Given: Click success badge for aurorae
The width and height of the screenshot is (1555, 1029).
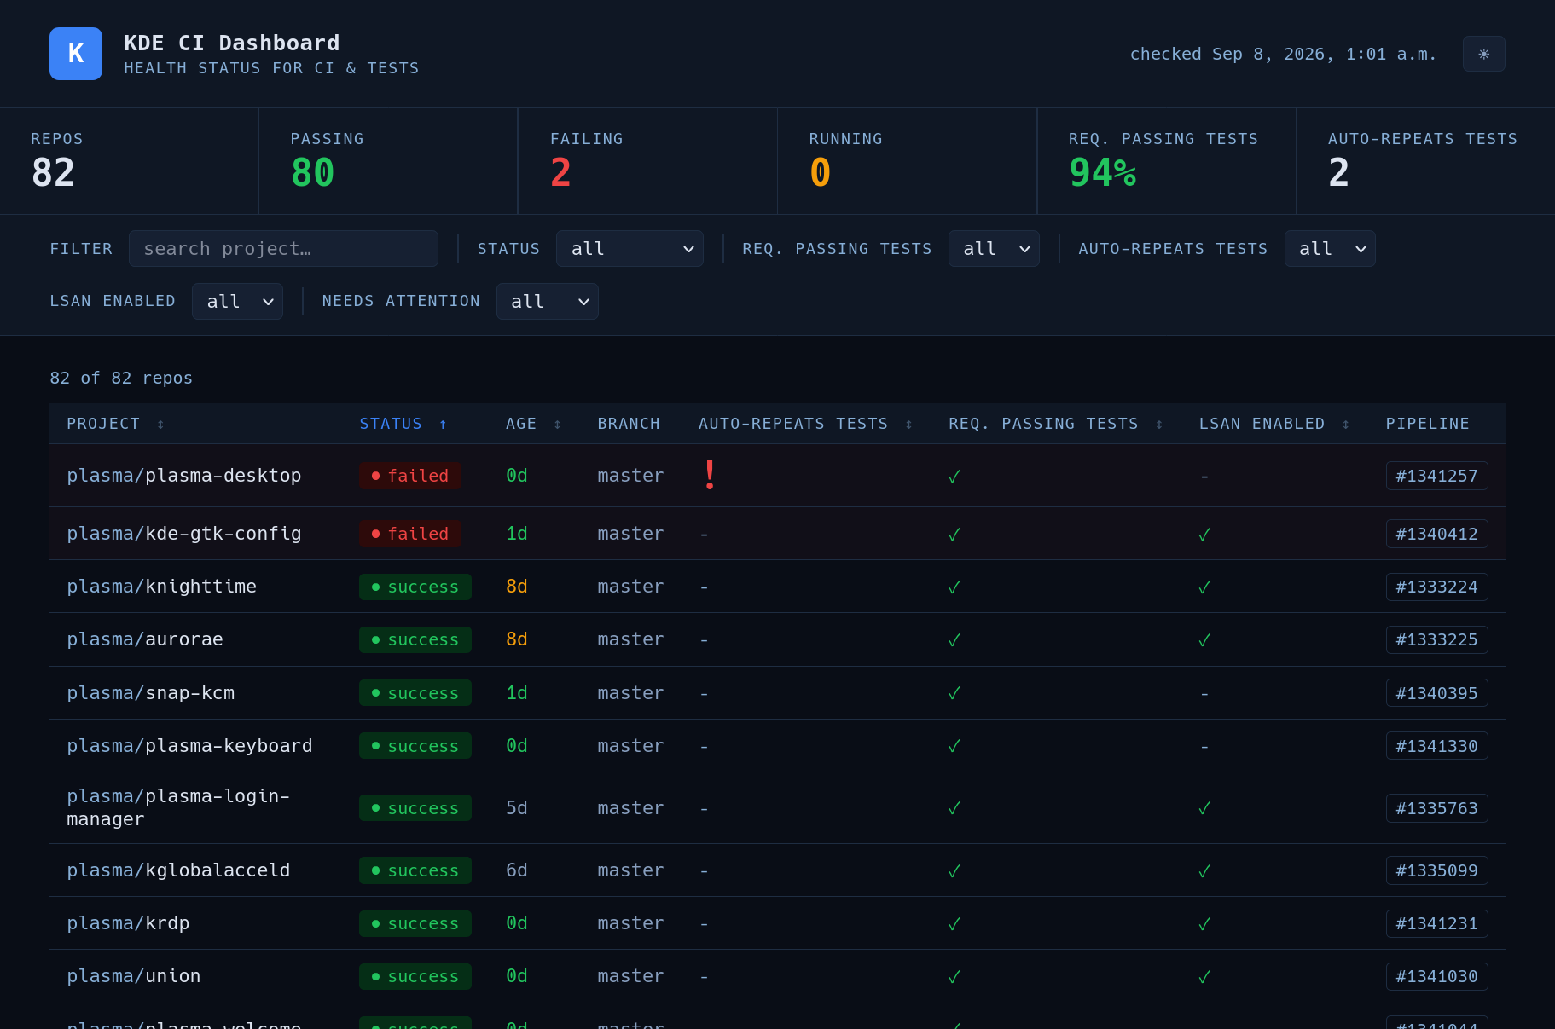Looking at the screenshot, I should tap(415, 639).
